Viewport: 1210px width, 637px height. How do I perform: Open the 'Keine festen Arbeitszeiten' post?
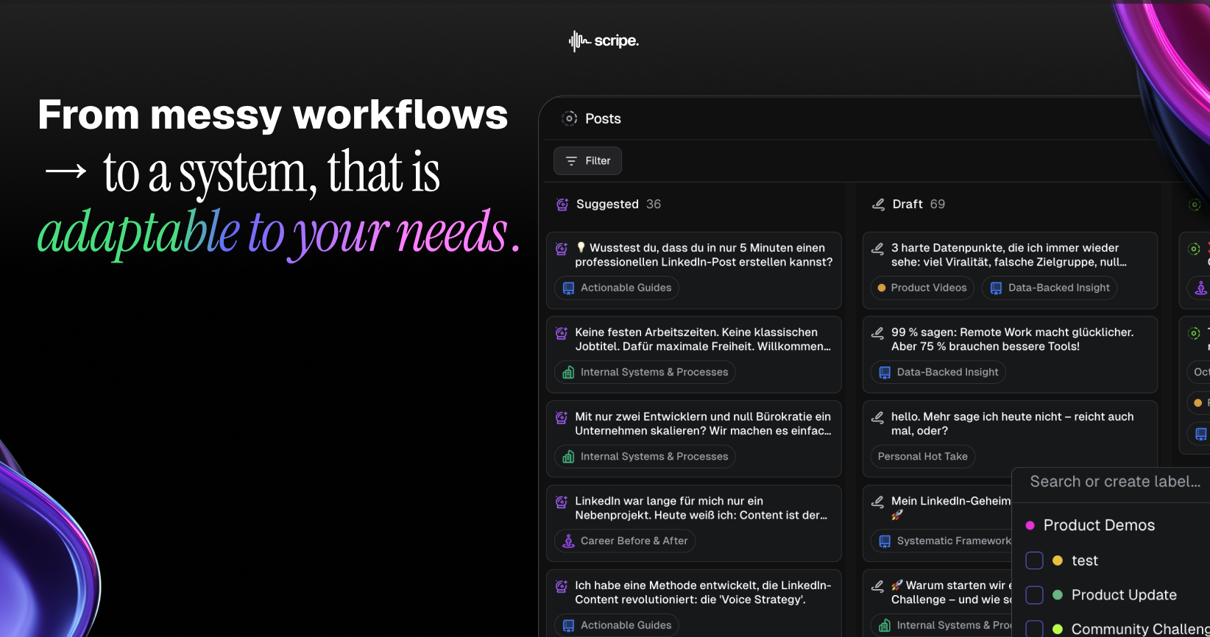(694, 355)
